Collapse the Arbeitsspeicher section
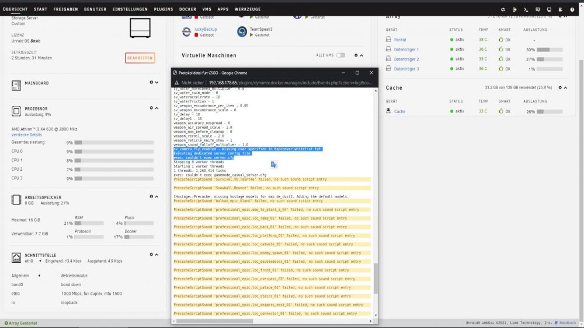 (157, 196)
